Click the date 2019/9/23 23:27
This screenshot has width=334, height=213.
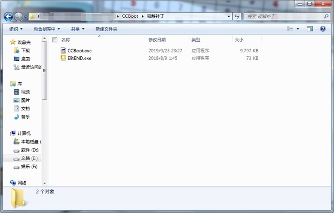pyautogui.click(x=165, y=51)
